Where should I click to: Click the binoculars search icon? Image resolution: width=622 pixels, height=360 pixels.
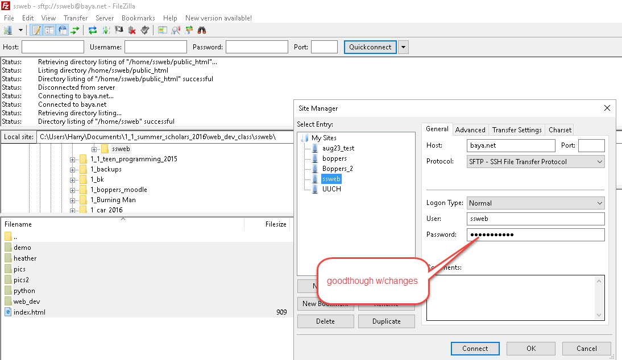point(201,30)
